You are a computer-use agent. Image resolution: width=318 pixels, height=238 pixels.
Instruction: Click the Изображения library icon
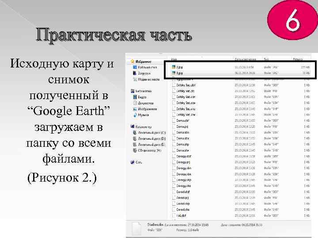(x=135, y=109)
